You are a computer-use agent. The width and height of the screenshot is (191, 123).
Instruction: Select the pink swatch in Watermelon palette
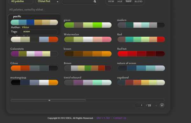click(x=107, y=40)
